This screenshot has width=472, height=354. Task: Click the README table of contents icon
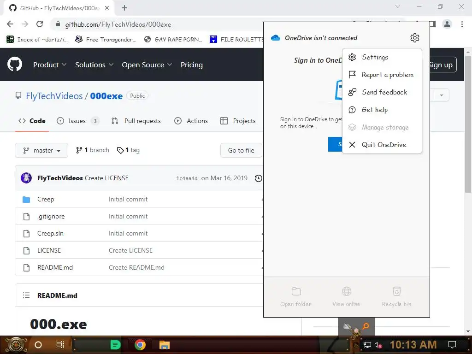[26, 295]
